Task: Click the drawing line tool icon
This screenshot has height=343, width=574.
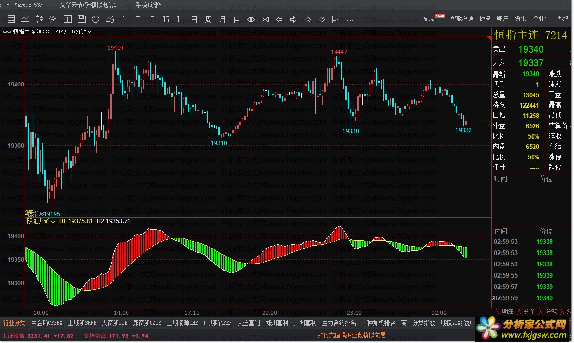Action: point(110,19)
